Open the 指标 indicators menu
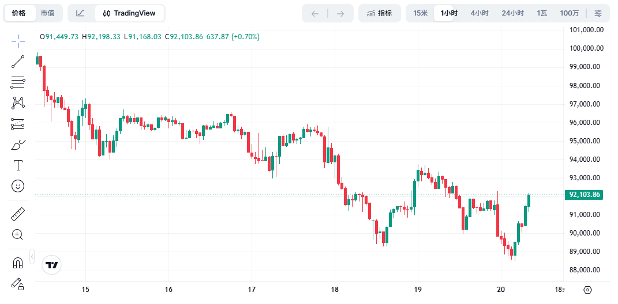618x304 pixels. point(379,13)
